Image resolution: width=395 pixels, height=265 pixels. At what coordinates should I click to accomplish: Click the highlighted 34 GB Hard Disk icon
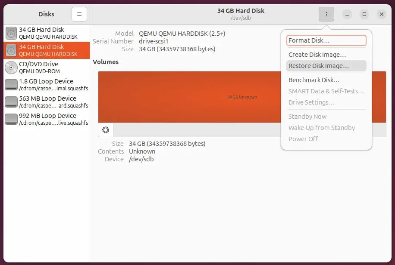[11, 50]
